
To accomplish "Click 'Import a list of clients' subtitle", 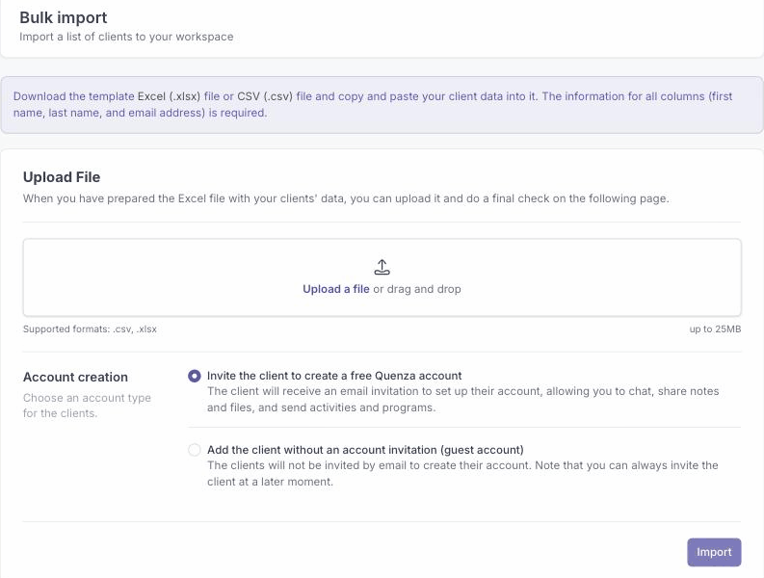I will pyautogui.click(x=126, y=37).
